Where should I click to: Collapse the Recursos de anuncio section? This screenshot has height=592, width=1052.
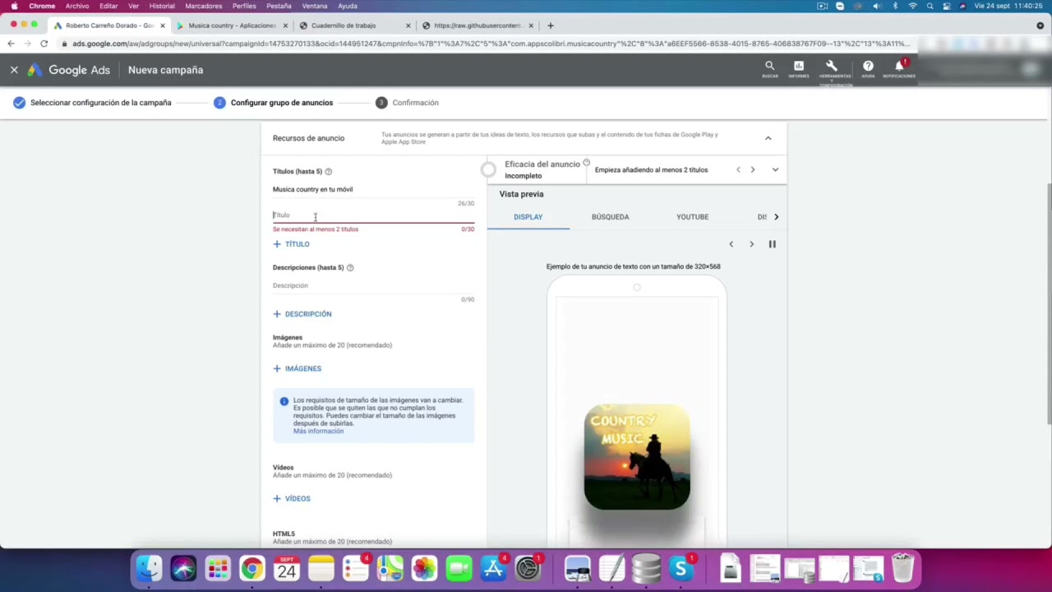coord(768,138)
